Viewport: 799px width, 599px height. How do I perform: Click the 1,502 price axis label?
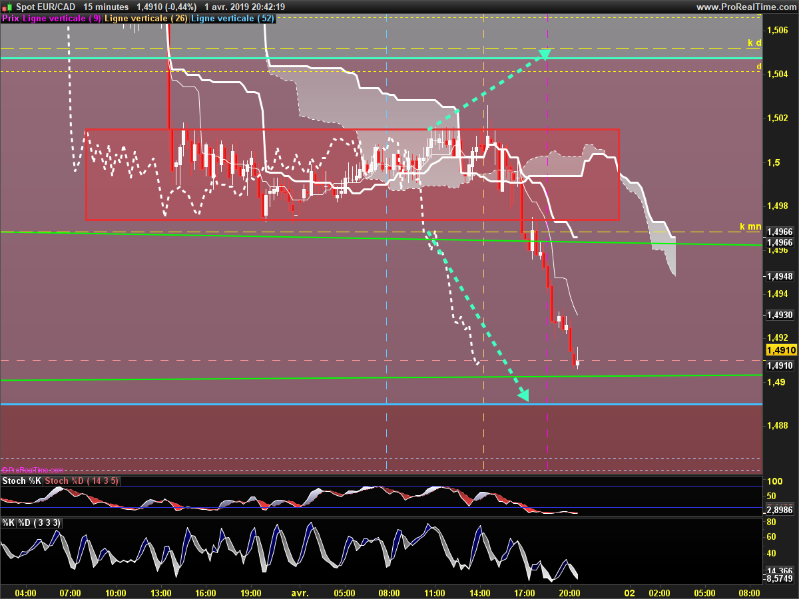(x=778, y=118)
